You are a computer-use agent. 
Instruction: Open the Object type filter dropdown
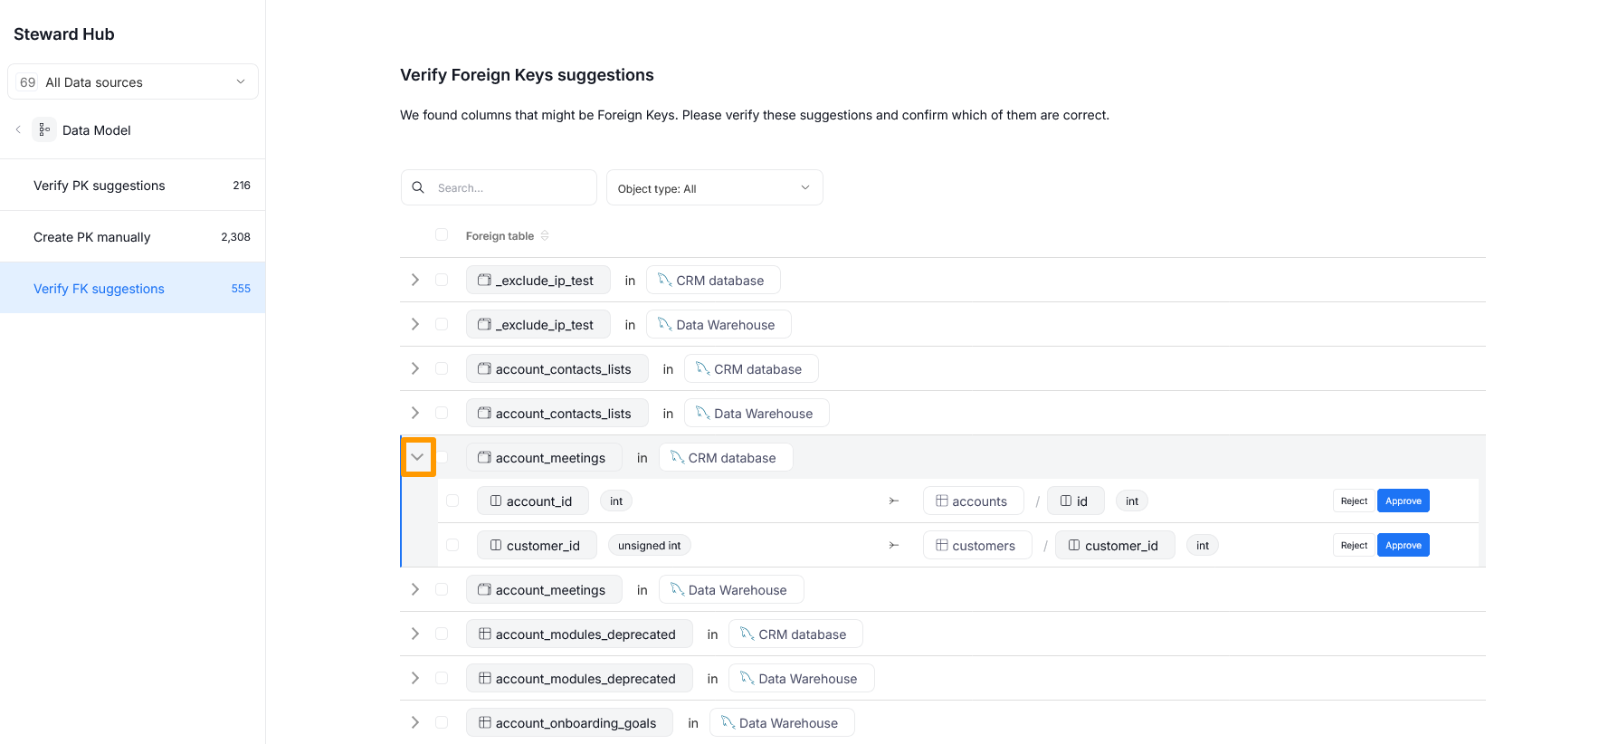click(x=714, y=187)
